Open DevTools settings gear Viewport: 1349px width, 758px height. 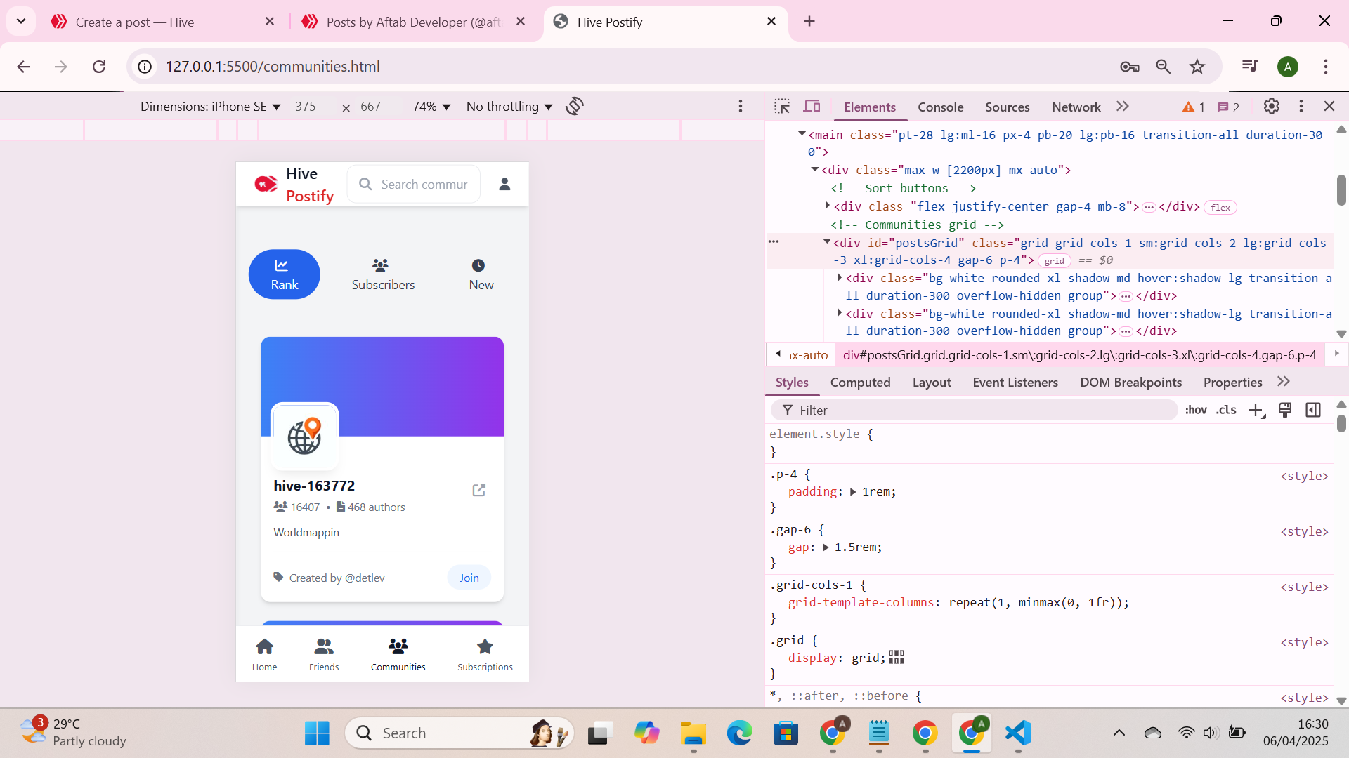click(x=1272, y=106)
